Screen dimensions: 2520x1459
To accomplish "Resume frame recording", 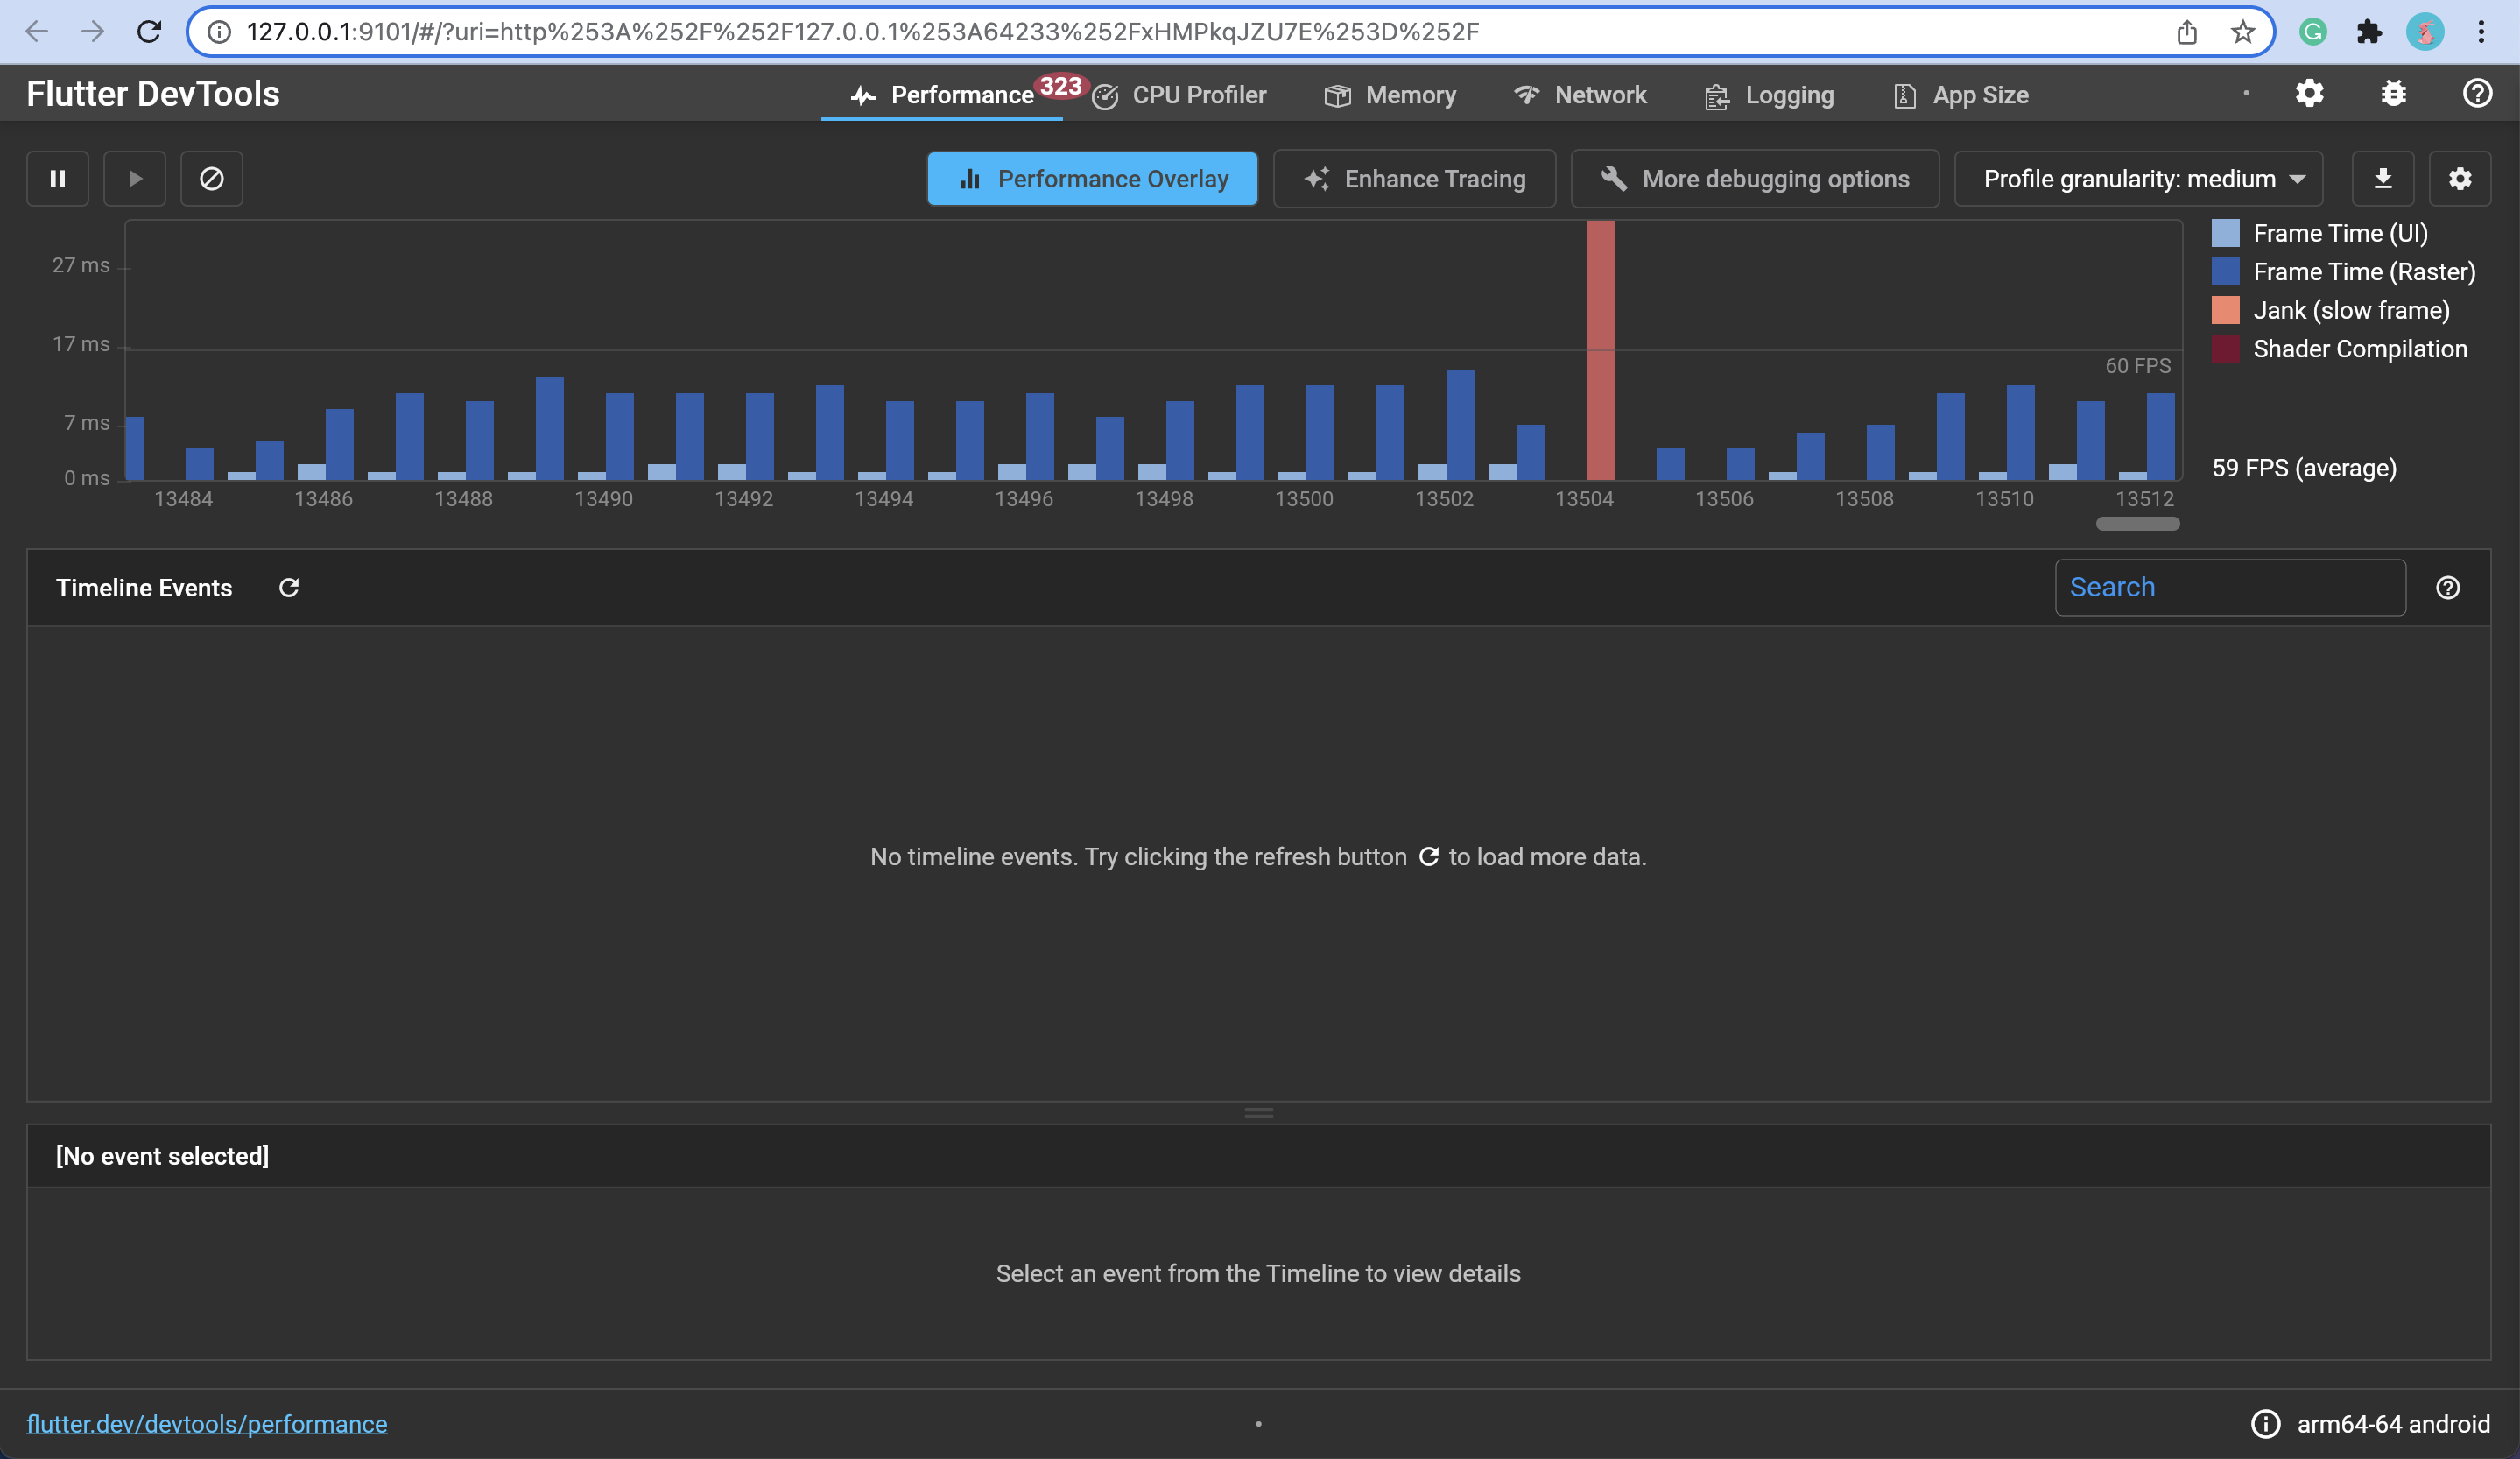I will (x=134, y=178).
